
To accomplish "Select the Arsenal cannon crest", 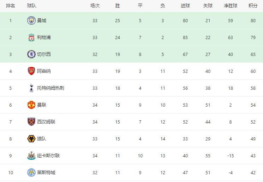I will 31,71.
